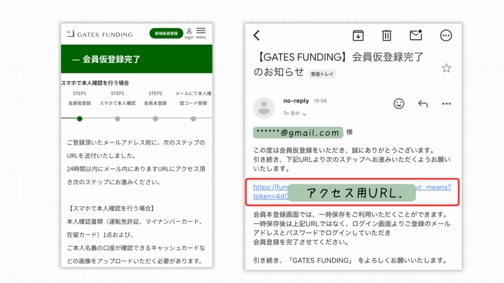The image size is (504, 283).
Task: Click the 会員仮登録完了 heading banner
Action: click(137, 59)
